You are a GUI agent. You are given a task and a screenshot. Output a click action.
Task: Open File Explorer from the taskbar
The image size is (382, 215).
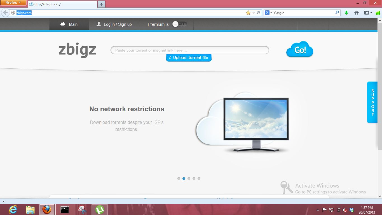30,209
